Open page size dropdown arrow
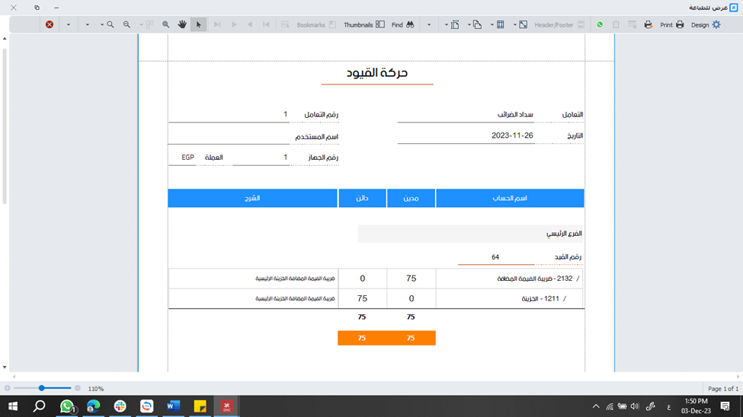This screenshot has height=417, width=743. [492, 24]
